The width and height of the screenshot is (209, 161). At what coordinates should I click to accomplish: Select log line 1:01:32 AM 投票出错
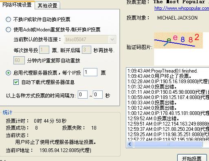coord(152,87)
